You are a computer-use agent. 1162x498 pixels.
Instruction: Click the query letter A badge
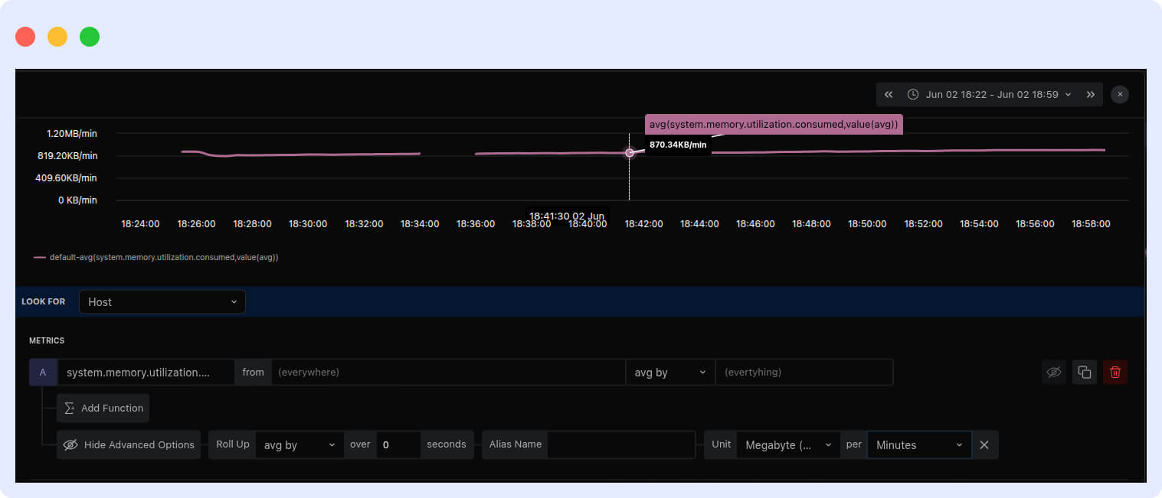tap(43, 373)
